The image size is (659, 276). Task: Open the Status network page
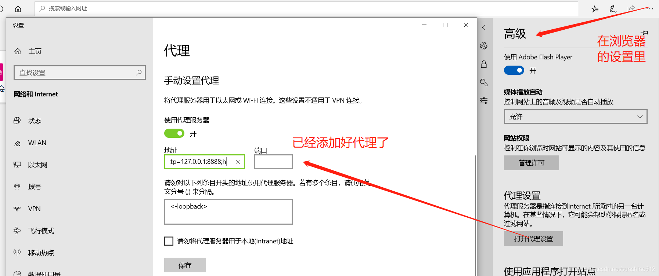pos(28,121)
